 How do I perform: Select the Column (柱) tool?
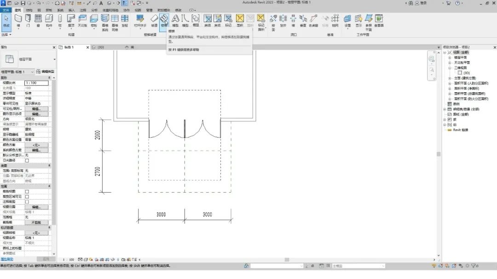coord(60,21)
